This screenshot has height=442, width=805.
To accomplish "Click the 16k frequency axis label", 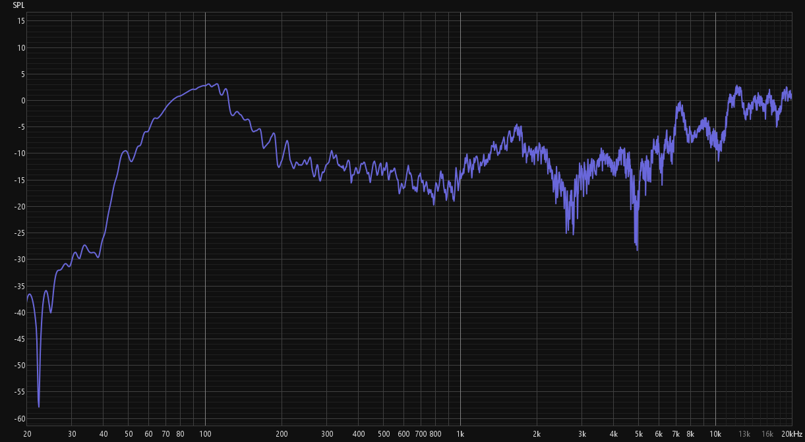I will 767,434.
